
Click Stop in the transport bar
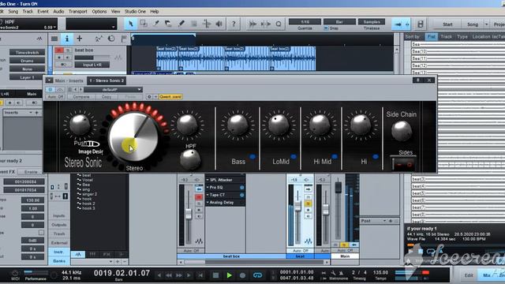pyautogui.click(x=215, y=275)
